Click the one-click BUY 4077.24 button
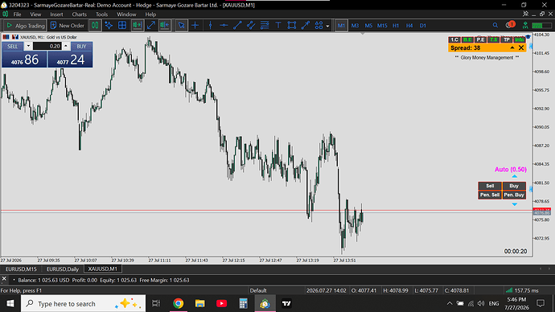The width and height of the screenshot is (555, 312). click(x=70, y=60)
